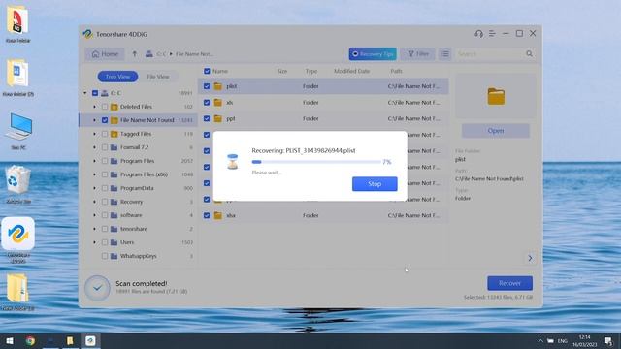Click the next arrow in preview panel
Screen dimensions: 621x349
click(530, 259)
